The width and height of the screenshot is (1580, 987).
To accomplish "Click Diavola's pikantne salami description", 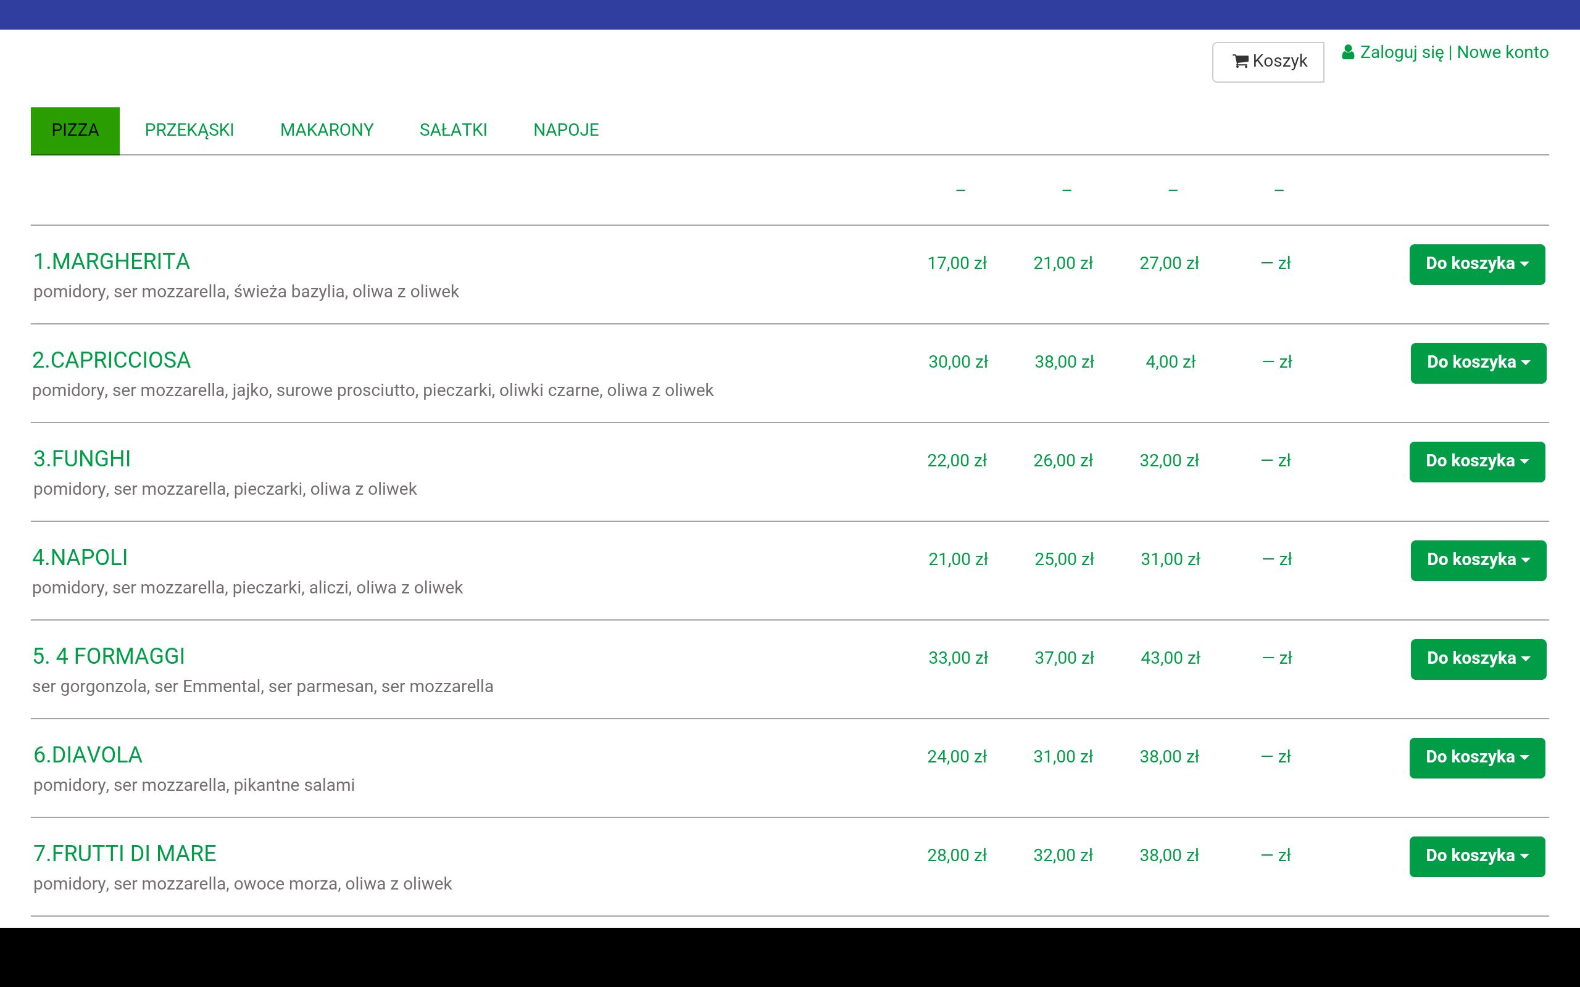I will [194, 785].
